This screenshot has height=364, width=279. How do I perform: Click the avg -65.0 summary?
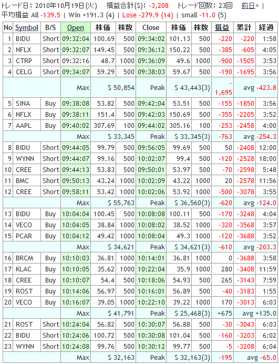(262, 358)
